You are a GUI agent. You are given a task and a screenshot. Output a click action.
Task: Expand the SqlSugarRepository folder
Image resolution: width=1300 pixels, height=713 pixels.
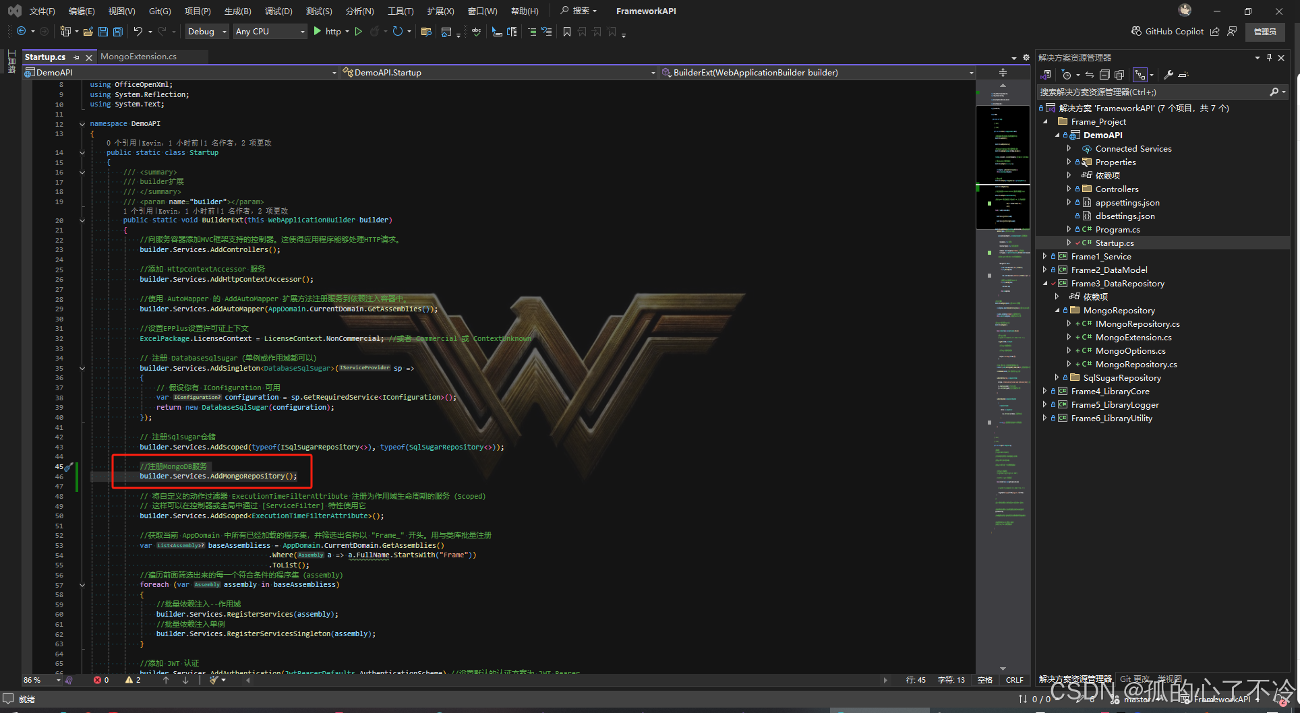(1057, 377)
